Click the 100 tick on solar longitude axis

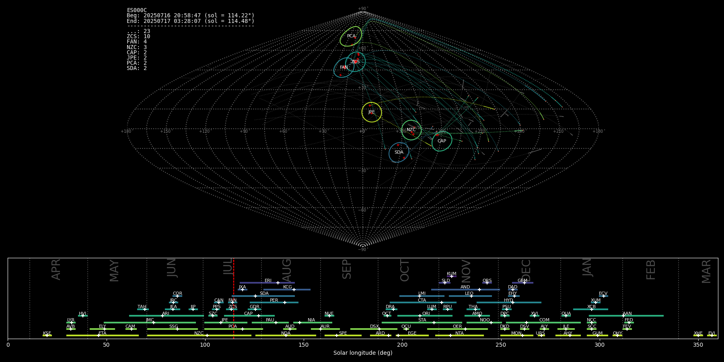(205, 345)
